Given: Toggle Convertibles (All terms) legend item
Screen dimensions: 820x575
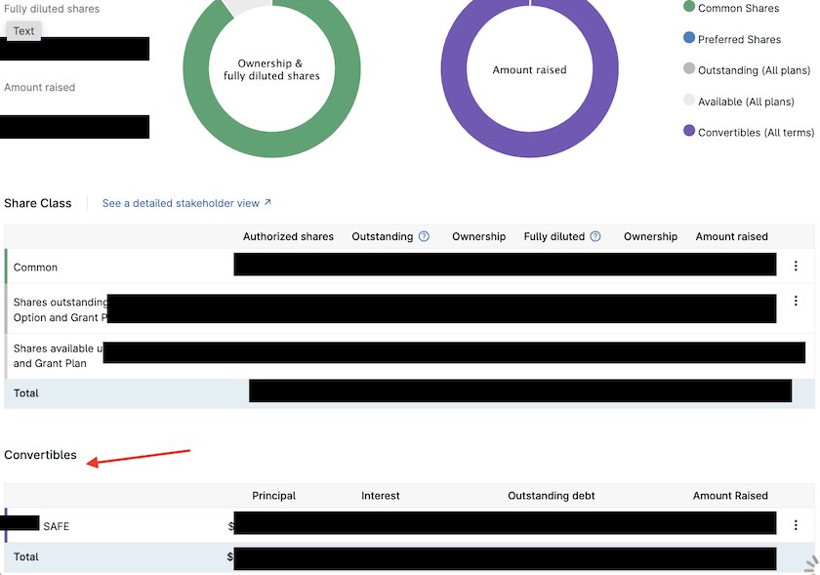Looking at the screenshot, I should 756,133.
